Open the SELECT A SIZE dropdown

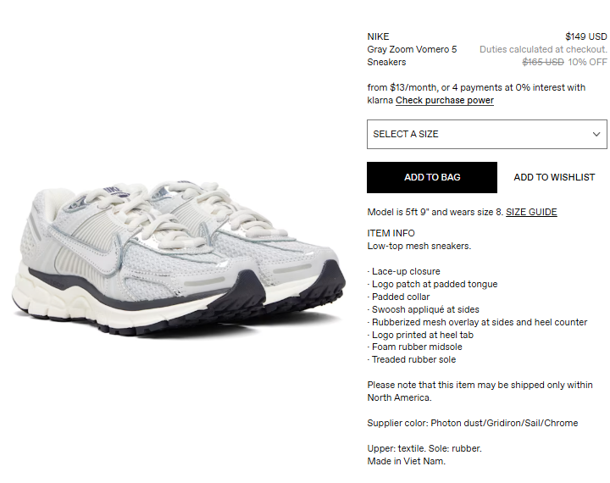tap(486, 134)
